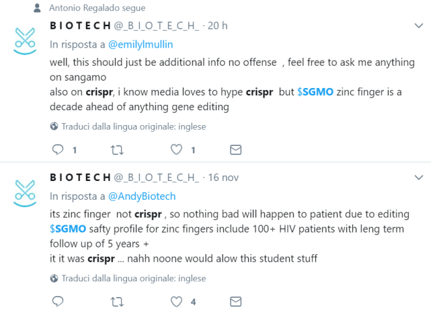This screenshot has height=312, width=431.
Task: Reply to the second BIOTECH tweet
Action: [58, 301]
